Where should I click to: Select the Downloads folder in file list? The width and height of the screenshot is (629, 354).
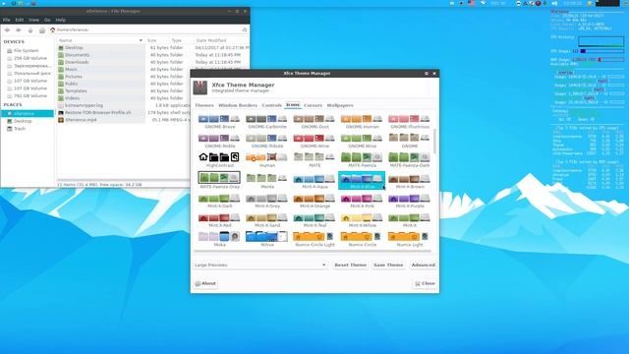(77, 62)
